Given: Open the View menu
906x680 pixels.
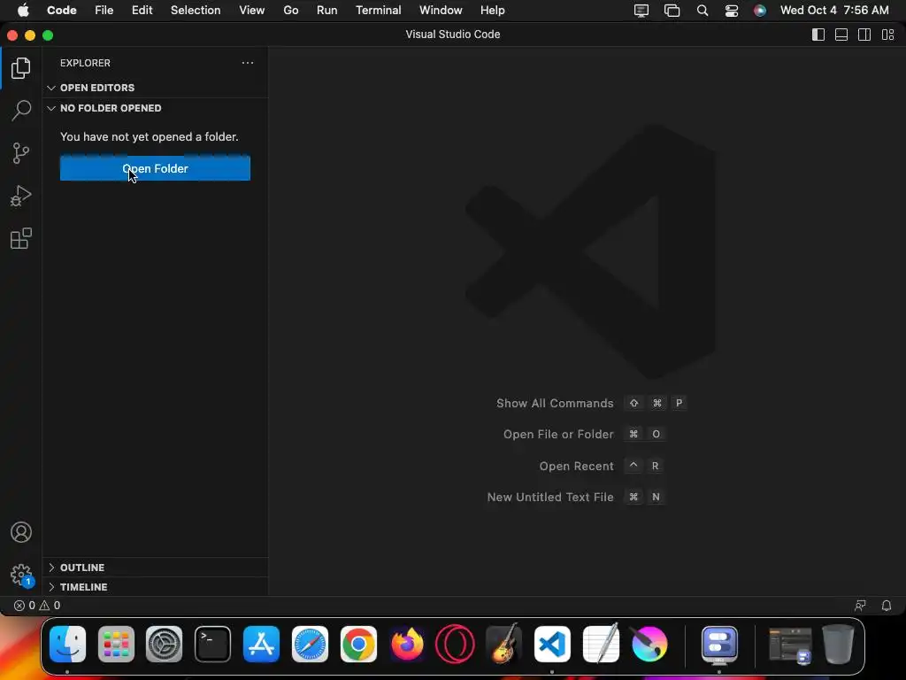Looking at the screenshot, I should [252, 11].
